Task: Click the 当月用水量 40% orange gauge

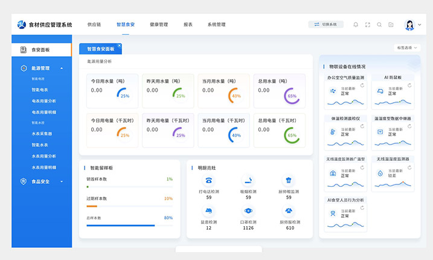Action: point(235,96)
